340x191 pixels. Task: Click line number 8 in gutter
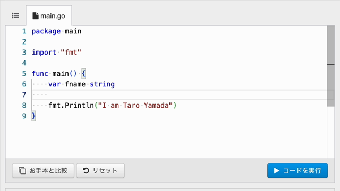pos(24,106)
